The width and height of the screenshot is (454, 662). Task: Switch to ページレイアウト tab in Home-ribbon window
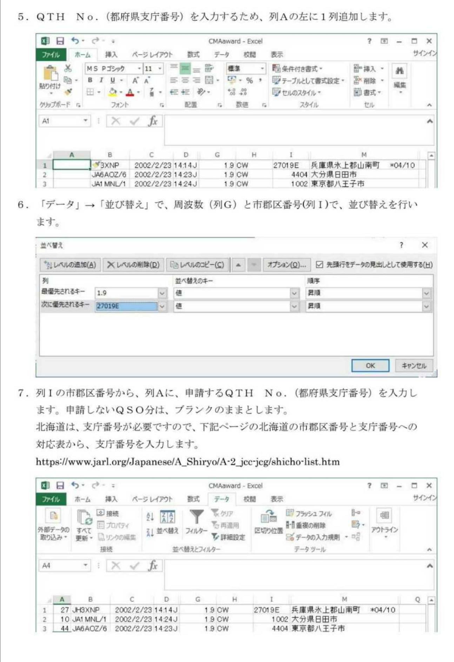[152, 55]
